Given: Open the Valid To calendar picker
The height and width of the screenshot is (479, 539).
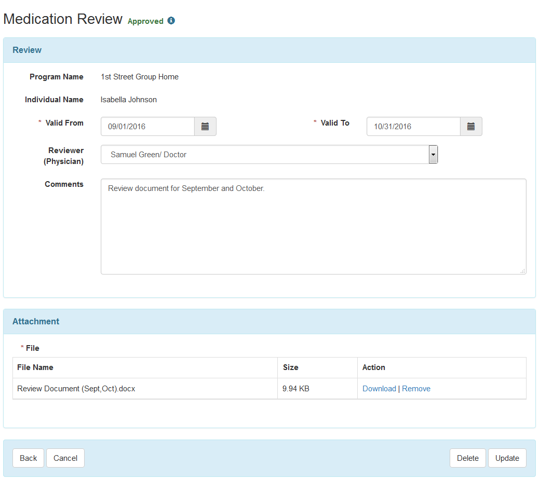Looking at the screenshot, I should pos(471,127).
